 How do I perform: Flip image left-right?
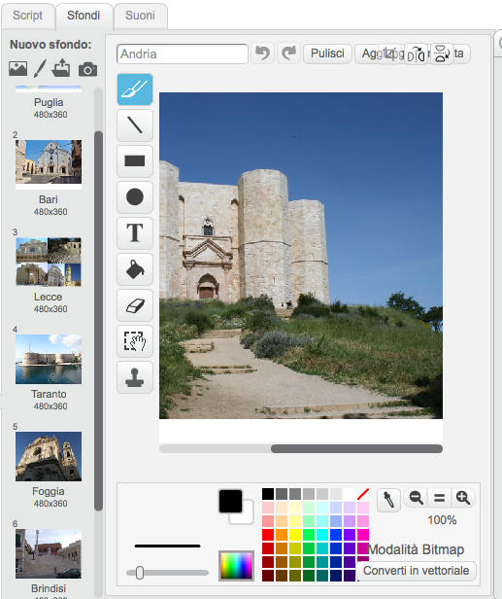pyautogui.click(x=416, y=53)
